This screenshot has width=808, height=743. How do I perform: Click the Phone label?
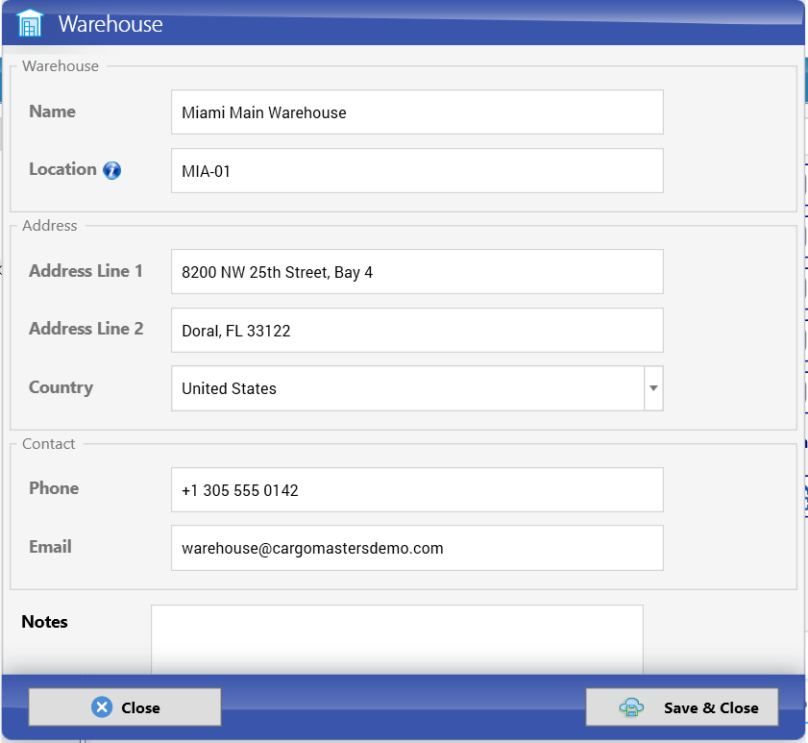[54, 487]
